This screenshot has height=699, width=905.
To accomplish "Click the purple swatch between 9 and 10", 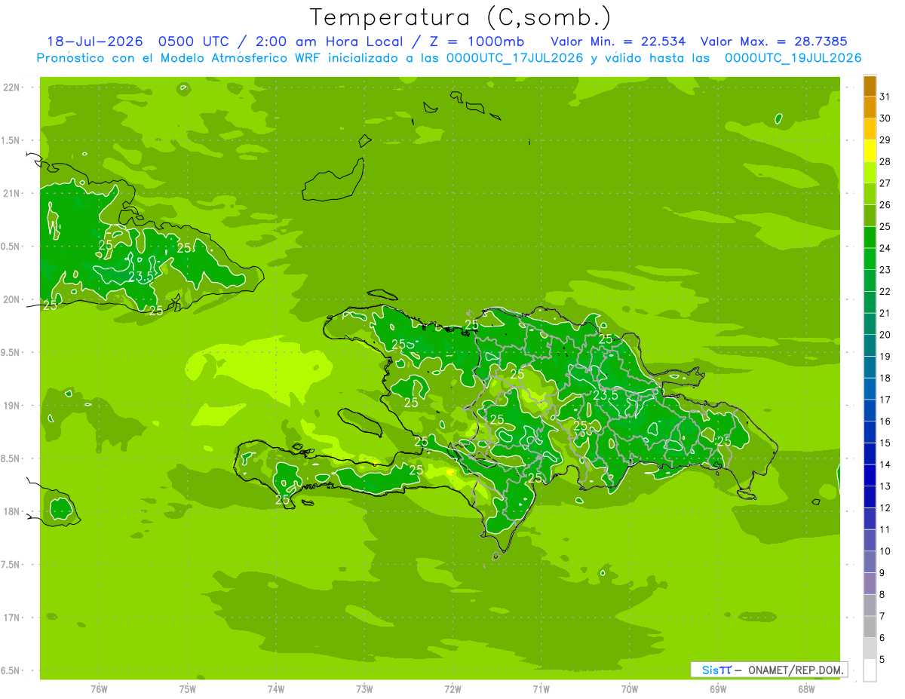I will [870, 562].
